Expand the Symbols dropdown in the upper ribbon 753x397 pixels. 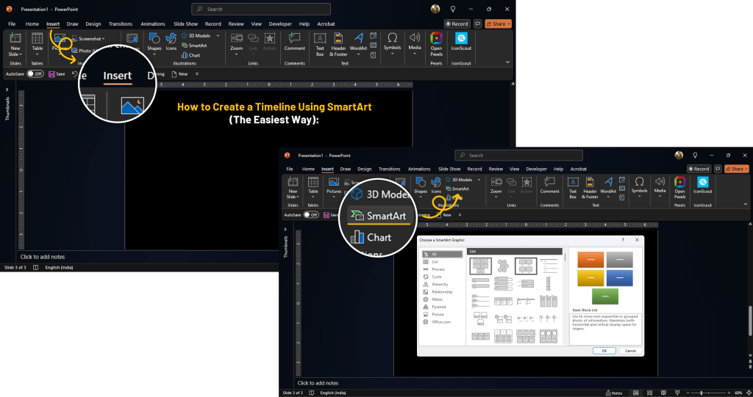tap(393, 43)
